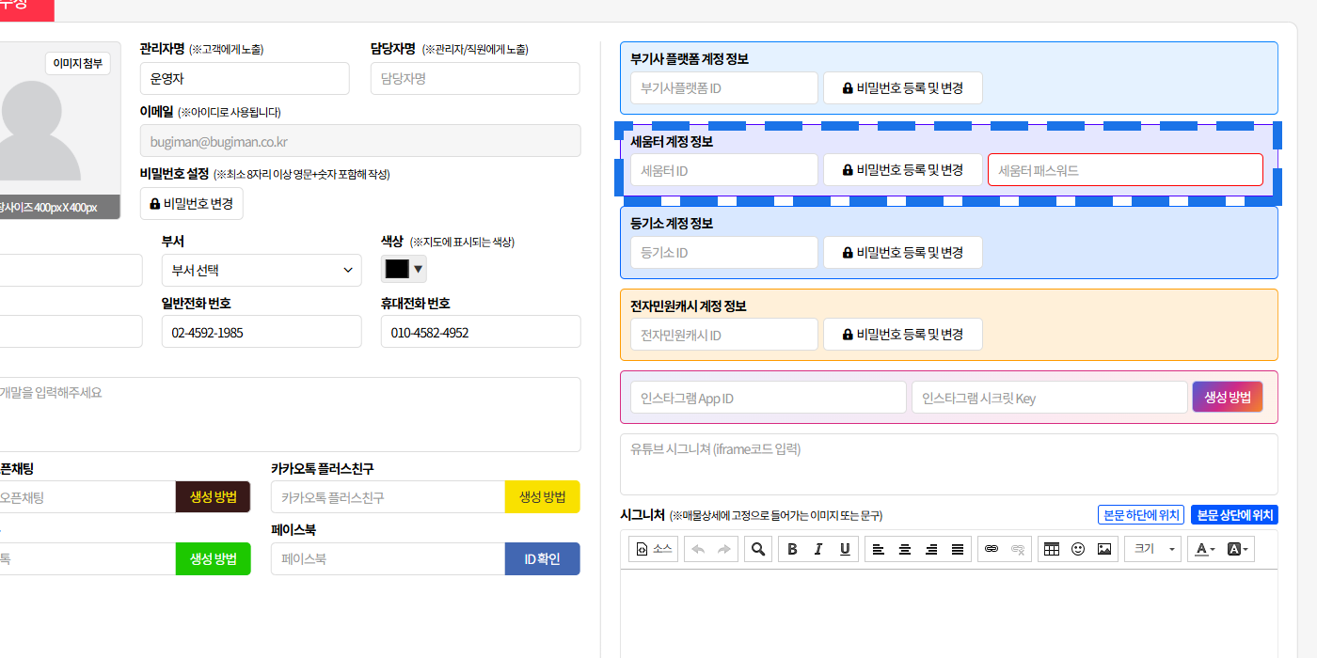1317x658 pixels.
Task: Open the text background color dropdown
Action: coord(1239,549)
